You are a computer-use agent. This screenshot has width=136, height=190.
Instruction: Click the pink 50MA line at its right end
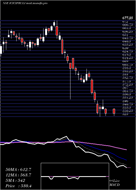point(126,150)
